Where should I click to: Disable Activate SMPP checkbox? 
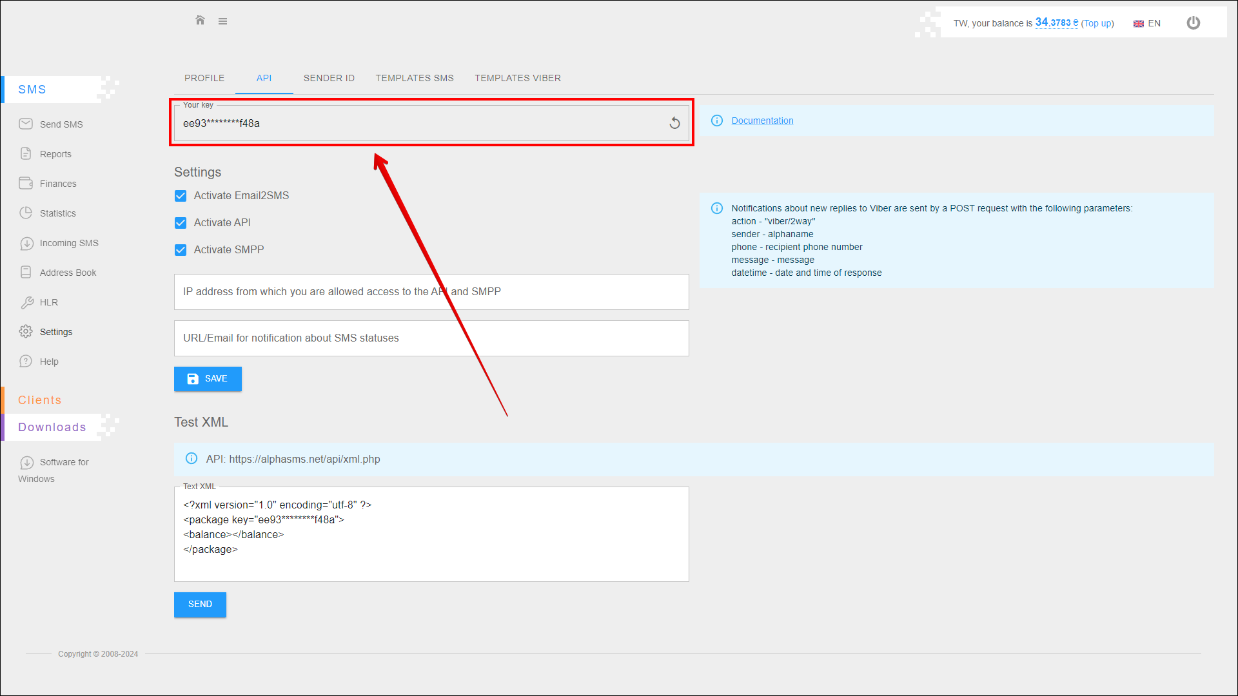click(181, 250)
